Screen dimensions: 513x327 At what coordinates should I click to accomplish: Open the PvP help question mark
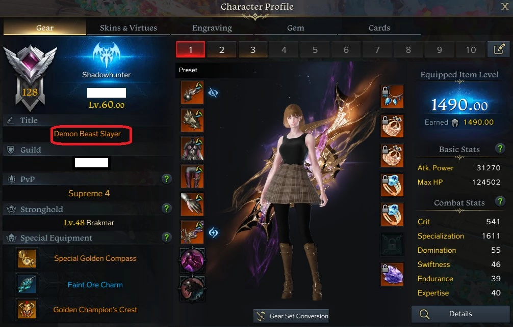pyautogui.click(x=167, y=179)
